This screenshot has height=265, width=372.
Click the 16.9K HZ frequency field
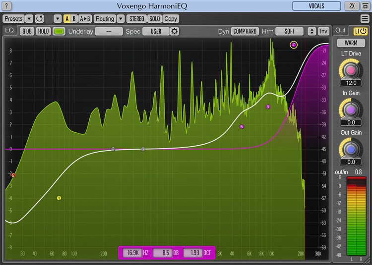pyautogui.click(x=133, y=253)
